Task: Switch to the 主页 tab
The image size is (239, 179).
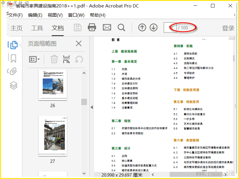Action: (16, 28)
